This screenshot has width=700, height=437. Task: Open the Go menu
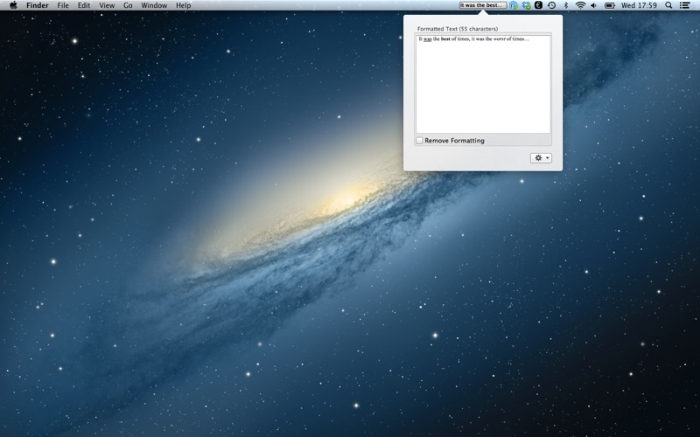(128, 5)
